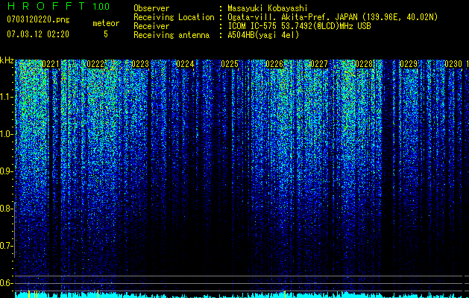
Task: Click the 0225 time marker
Action: coord(230,64)
